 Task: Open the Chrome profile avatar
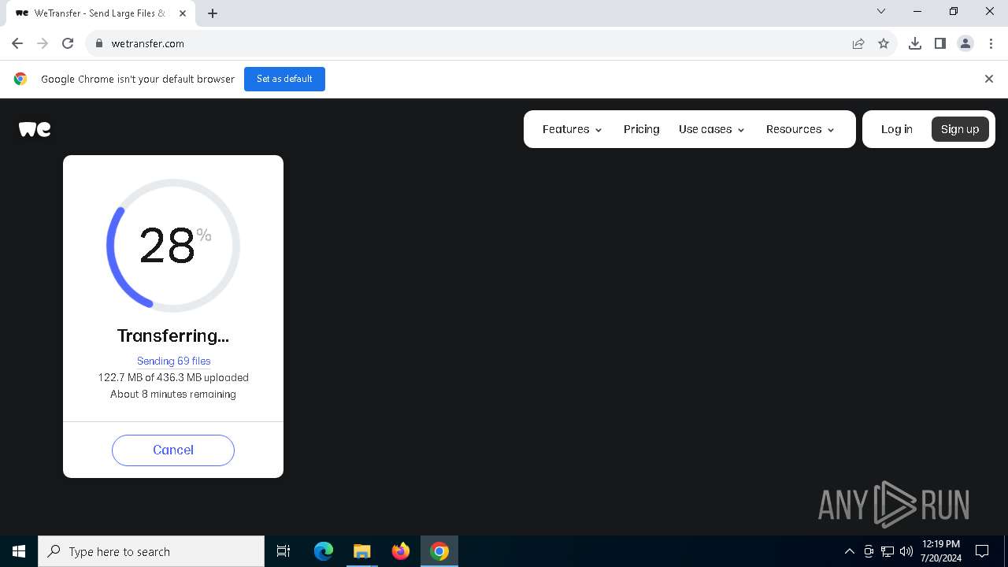[965, 43]
